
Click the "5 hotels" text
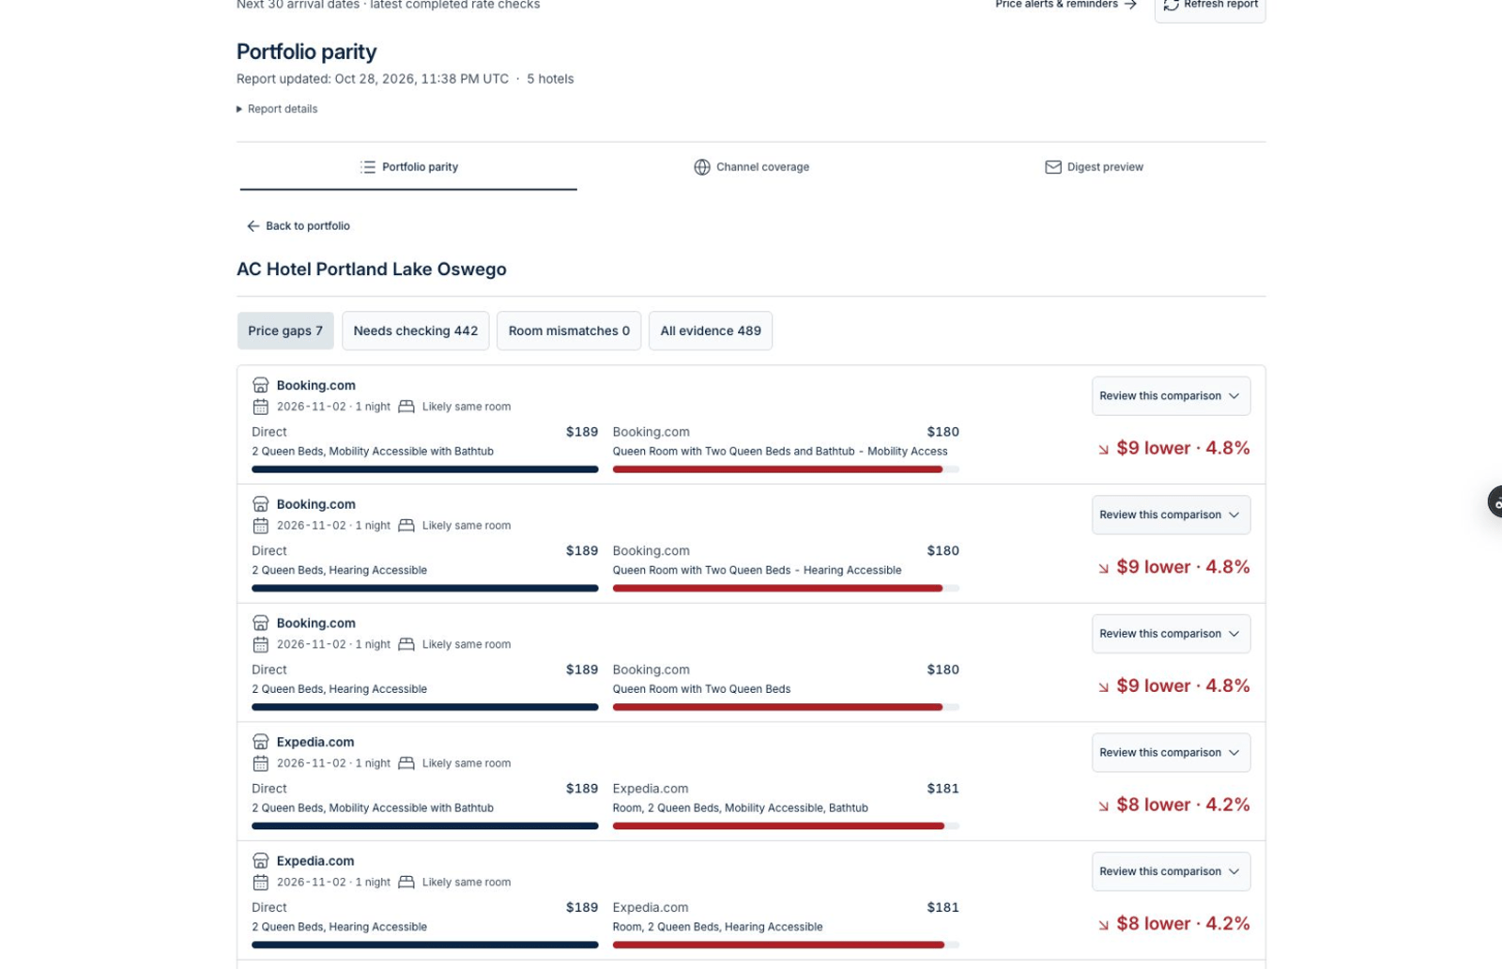pyautogui.click(x=550, y=79)
